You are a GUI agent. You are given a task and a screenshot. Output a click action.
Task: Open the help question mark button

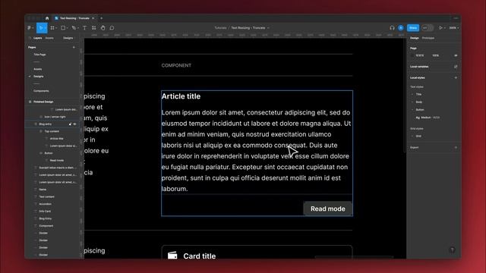tap(452, 249)
